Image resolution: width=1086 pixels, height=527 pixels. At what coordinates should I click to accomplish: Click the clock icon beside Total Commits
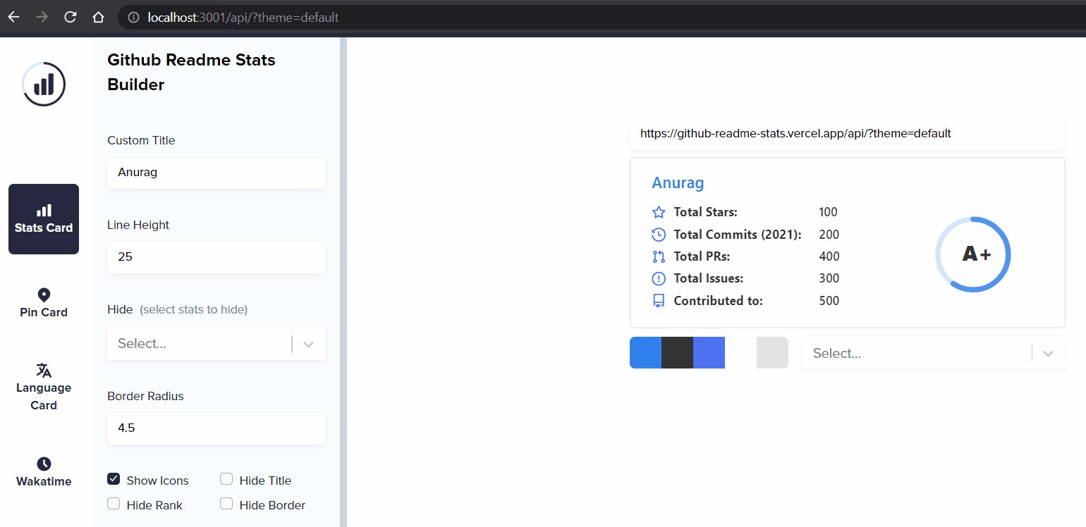pyautogui.click(x=658, y=234)
